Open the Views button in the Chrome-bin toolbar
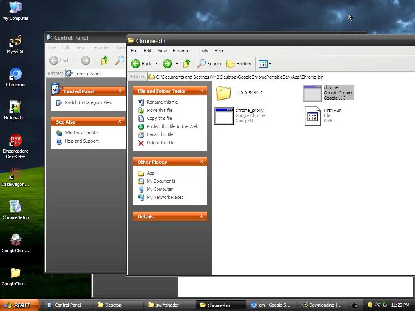 click(263, 64)
